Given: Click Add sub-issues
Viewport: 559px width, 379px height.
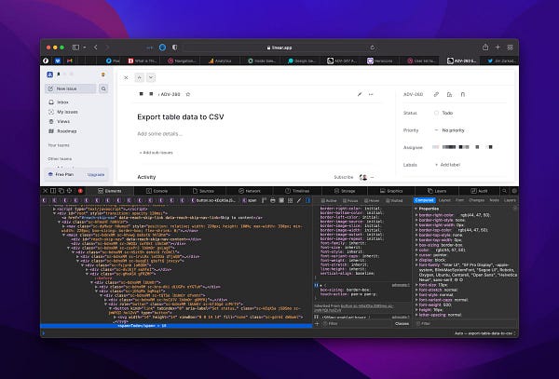Looking at the screenshot, I should tap(157, 153).
